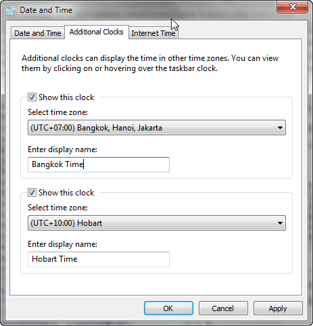Click the Date and Time title bar icon
This screenshot has height=326, width=313.
(11, 10)
